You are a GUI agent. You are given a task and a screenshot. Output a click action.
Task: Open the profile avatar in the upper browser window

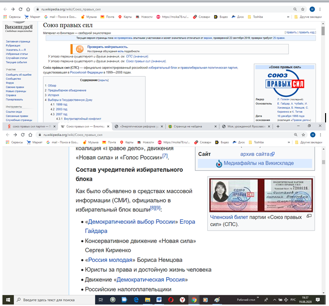(x=312, y=9)
